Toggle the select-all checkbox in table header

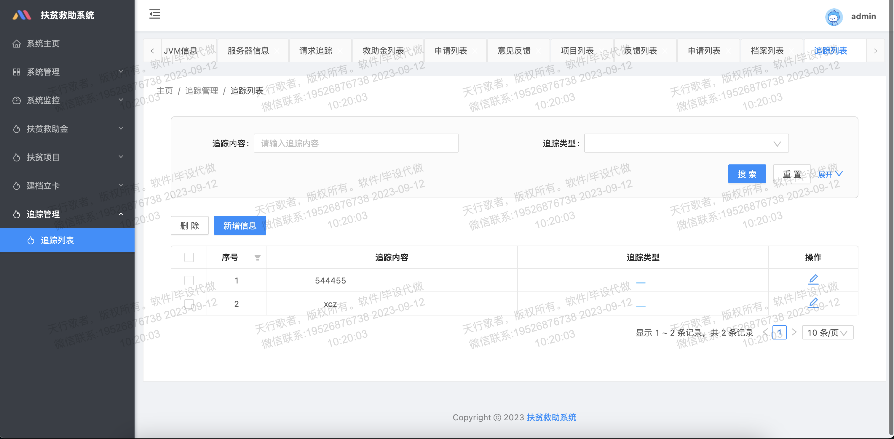(x=189, y=258)
